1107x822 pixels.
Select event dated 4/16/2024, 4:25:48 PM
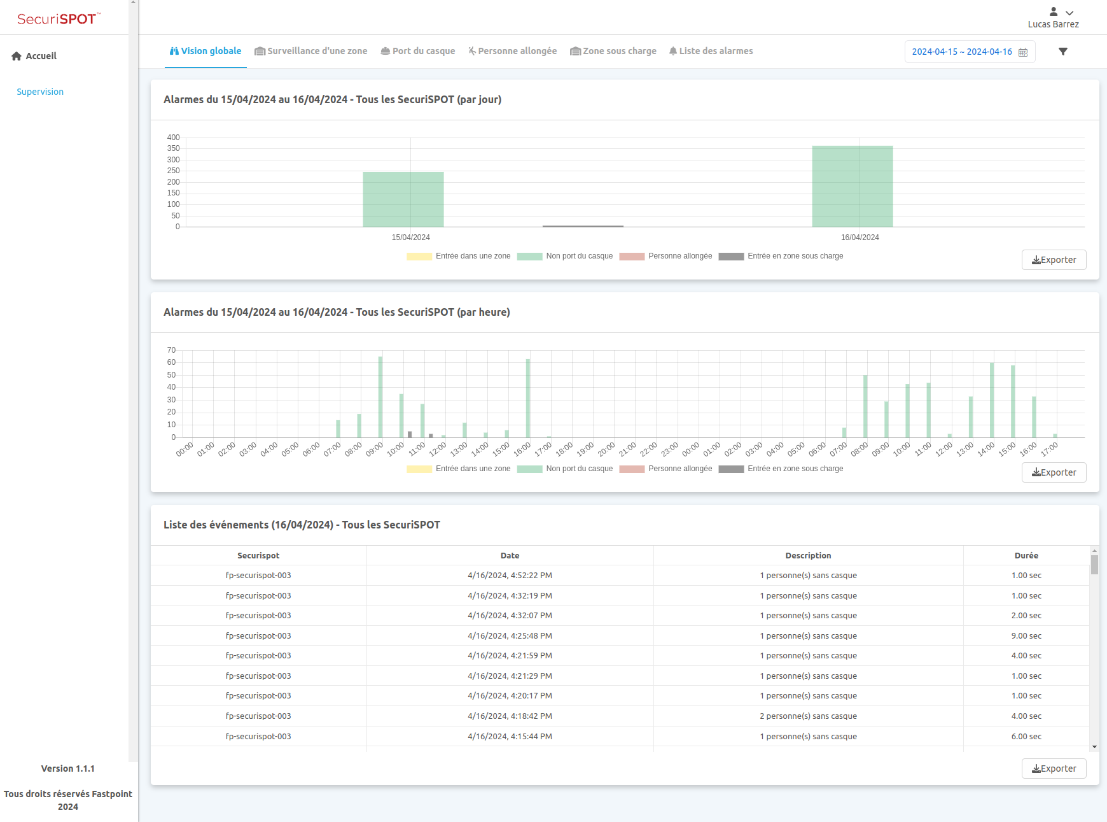(620, 636)
